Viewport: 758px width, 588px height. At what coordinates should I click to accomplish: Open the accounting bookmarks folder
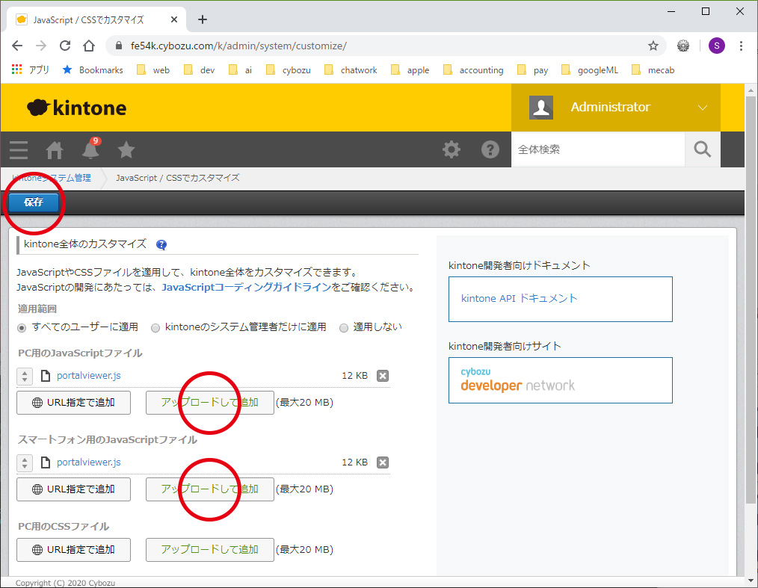click(473, 70)
